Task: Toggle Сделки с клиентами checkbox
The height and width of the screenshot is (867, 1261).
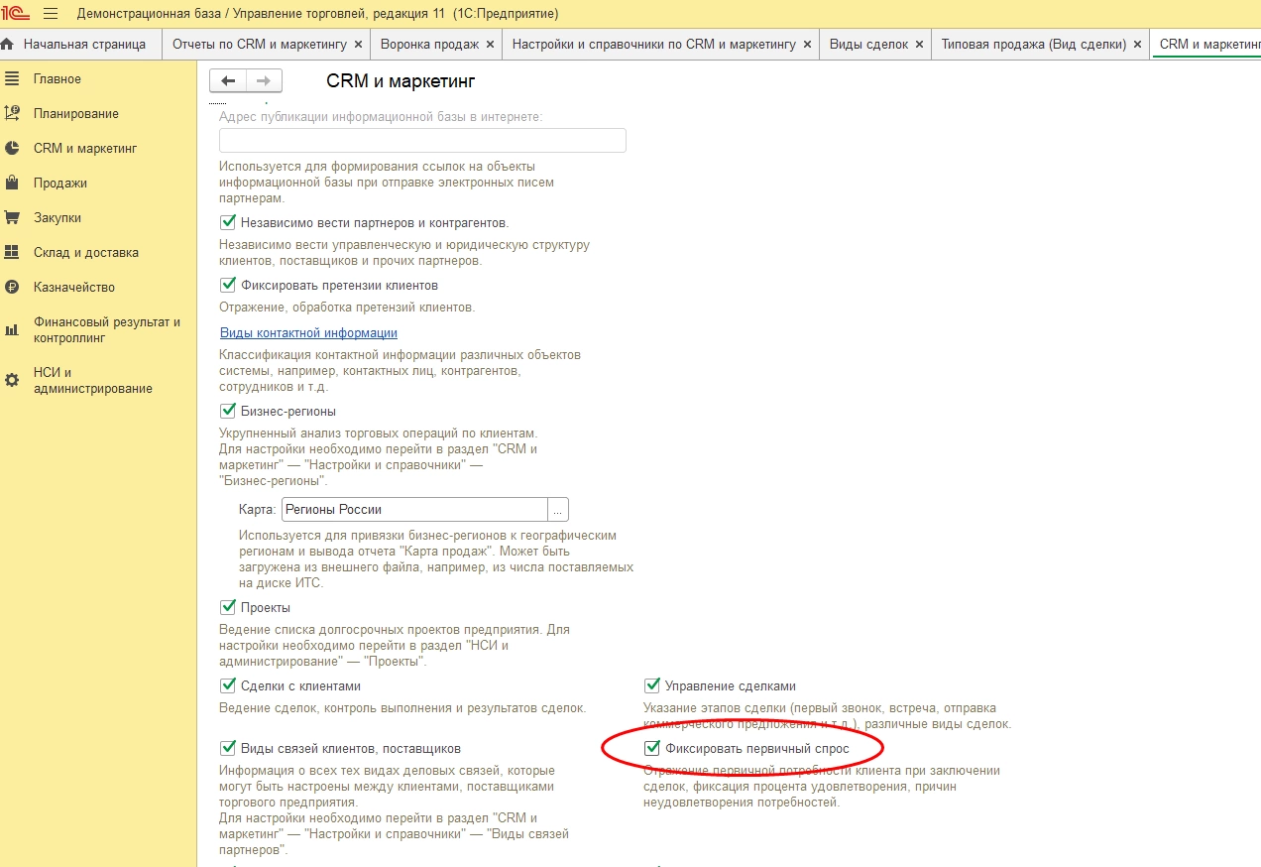Action: tap(228, 685)
